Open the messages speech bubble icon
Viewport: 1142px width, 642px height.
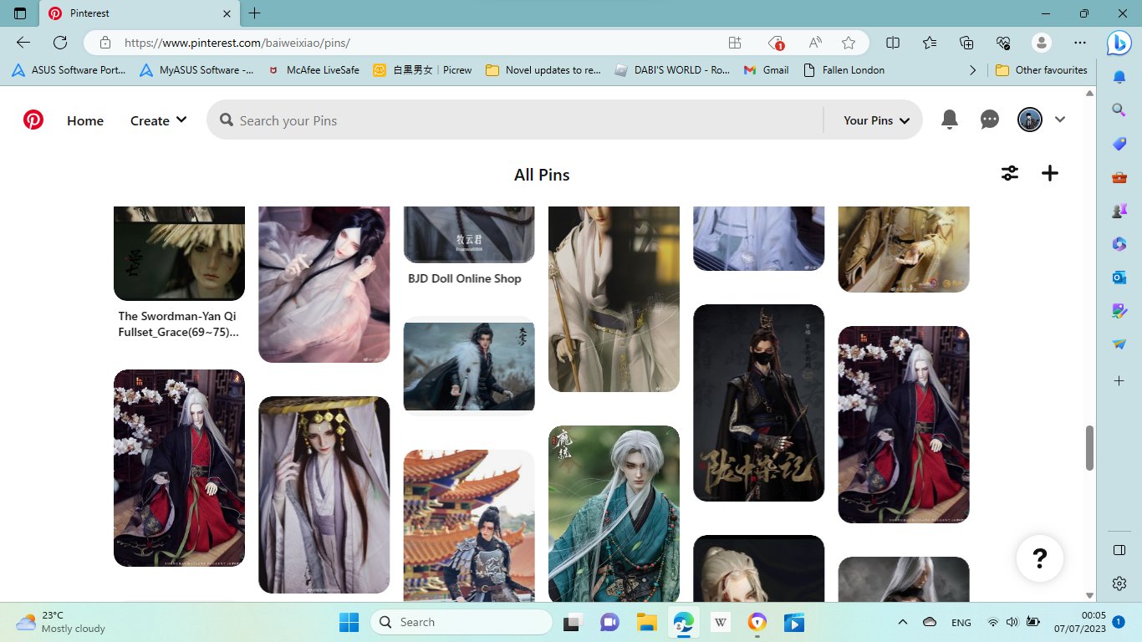tap(989, 120)
